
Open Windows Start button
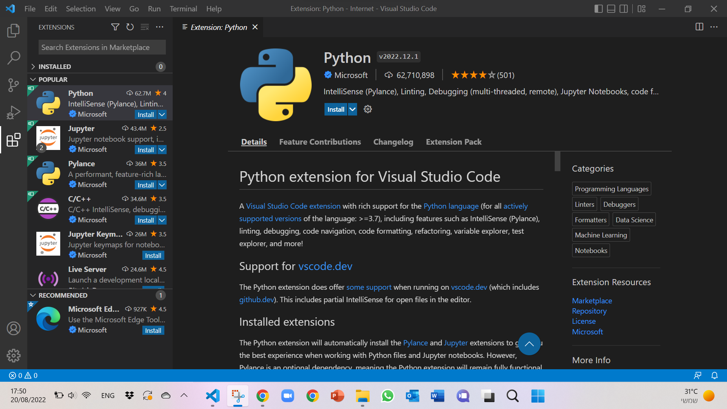(538, 396)
